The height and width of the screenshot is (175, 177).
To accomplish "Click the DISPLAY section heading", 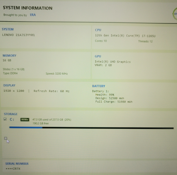I will (10, 85).
